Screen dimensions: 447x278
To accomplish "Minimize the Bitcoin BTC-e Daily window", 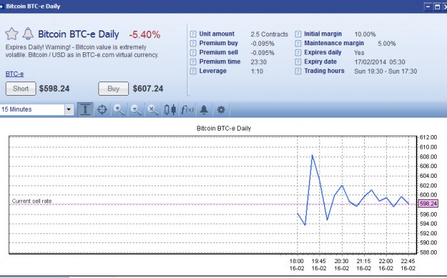I will point(428,6).
